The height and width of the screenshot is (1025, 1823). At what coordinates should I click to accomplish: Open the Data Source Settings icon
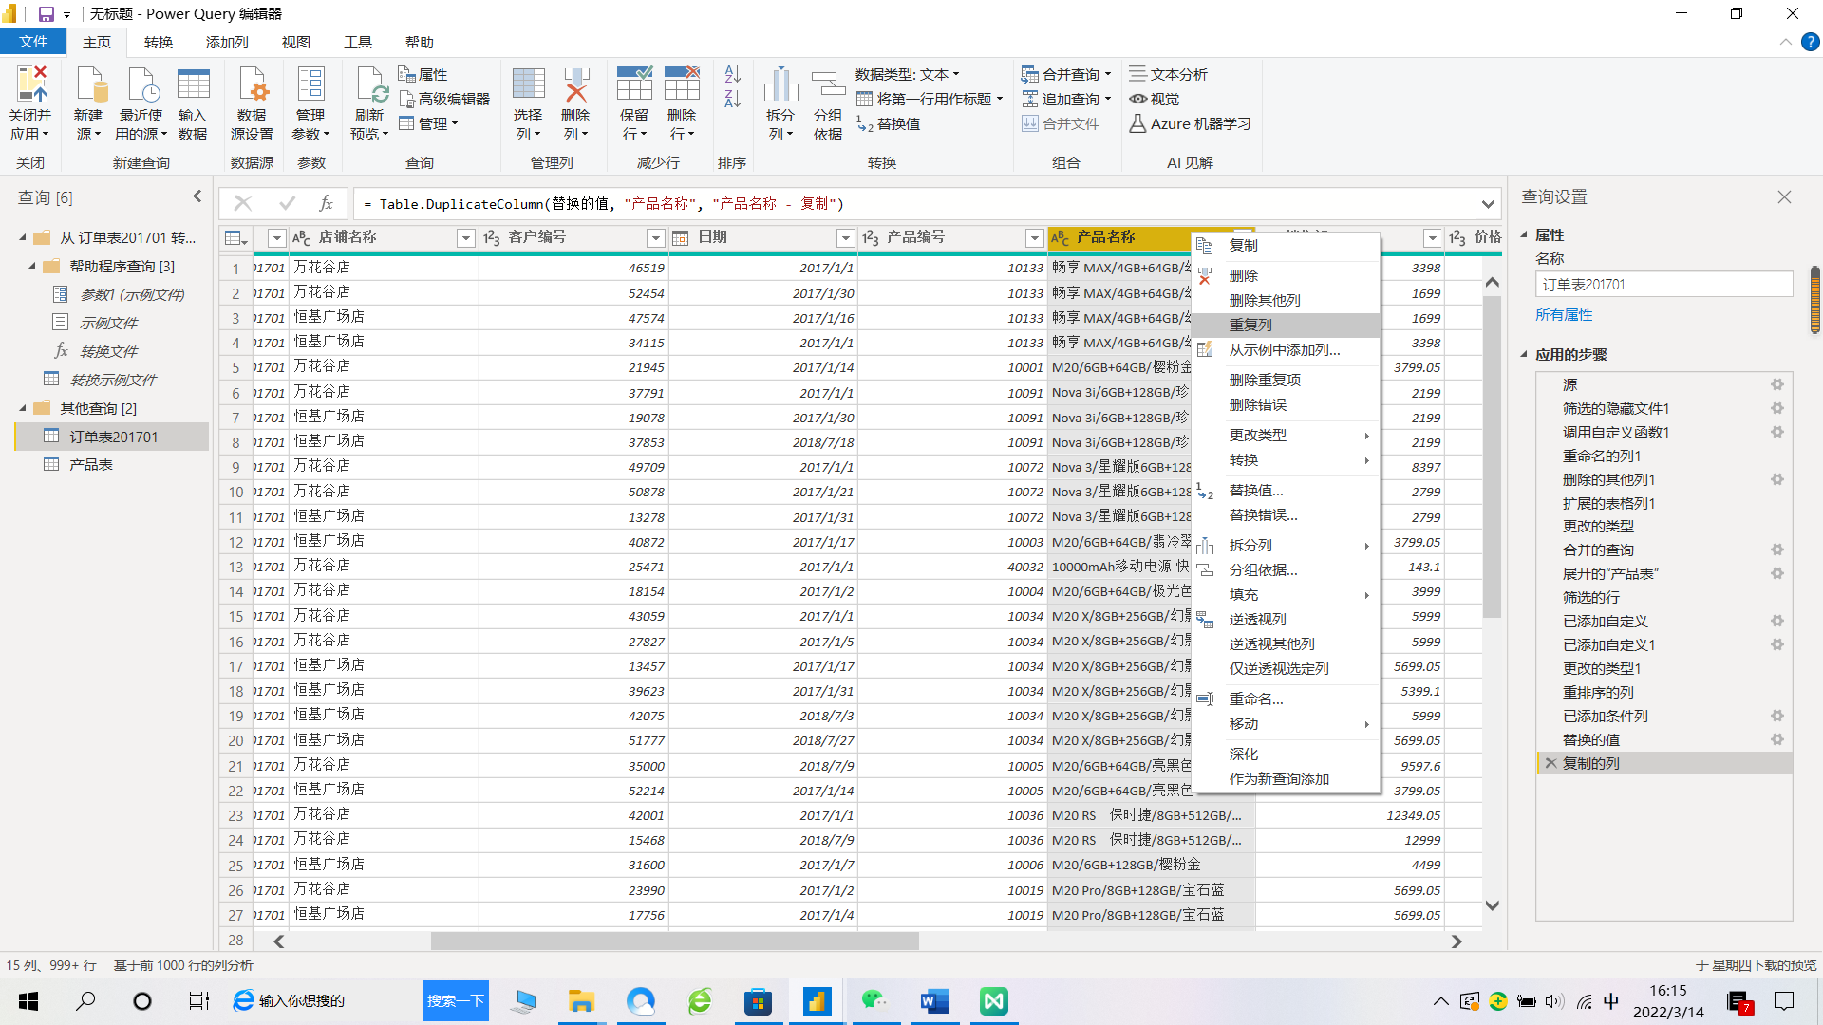(x=252, y=85)
